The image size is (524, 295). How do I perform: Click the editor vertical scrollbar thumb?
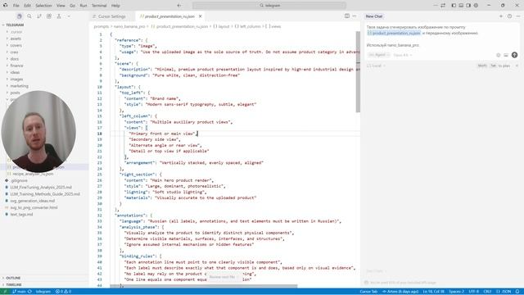pyautogui.click(x=358, y=72)
